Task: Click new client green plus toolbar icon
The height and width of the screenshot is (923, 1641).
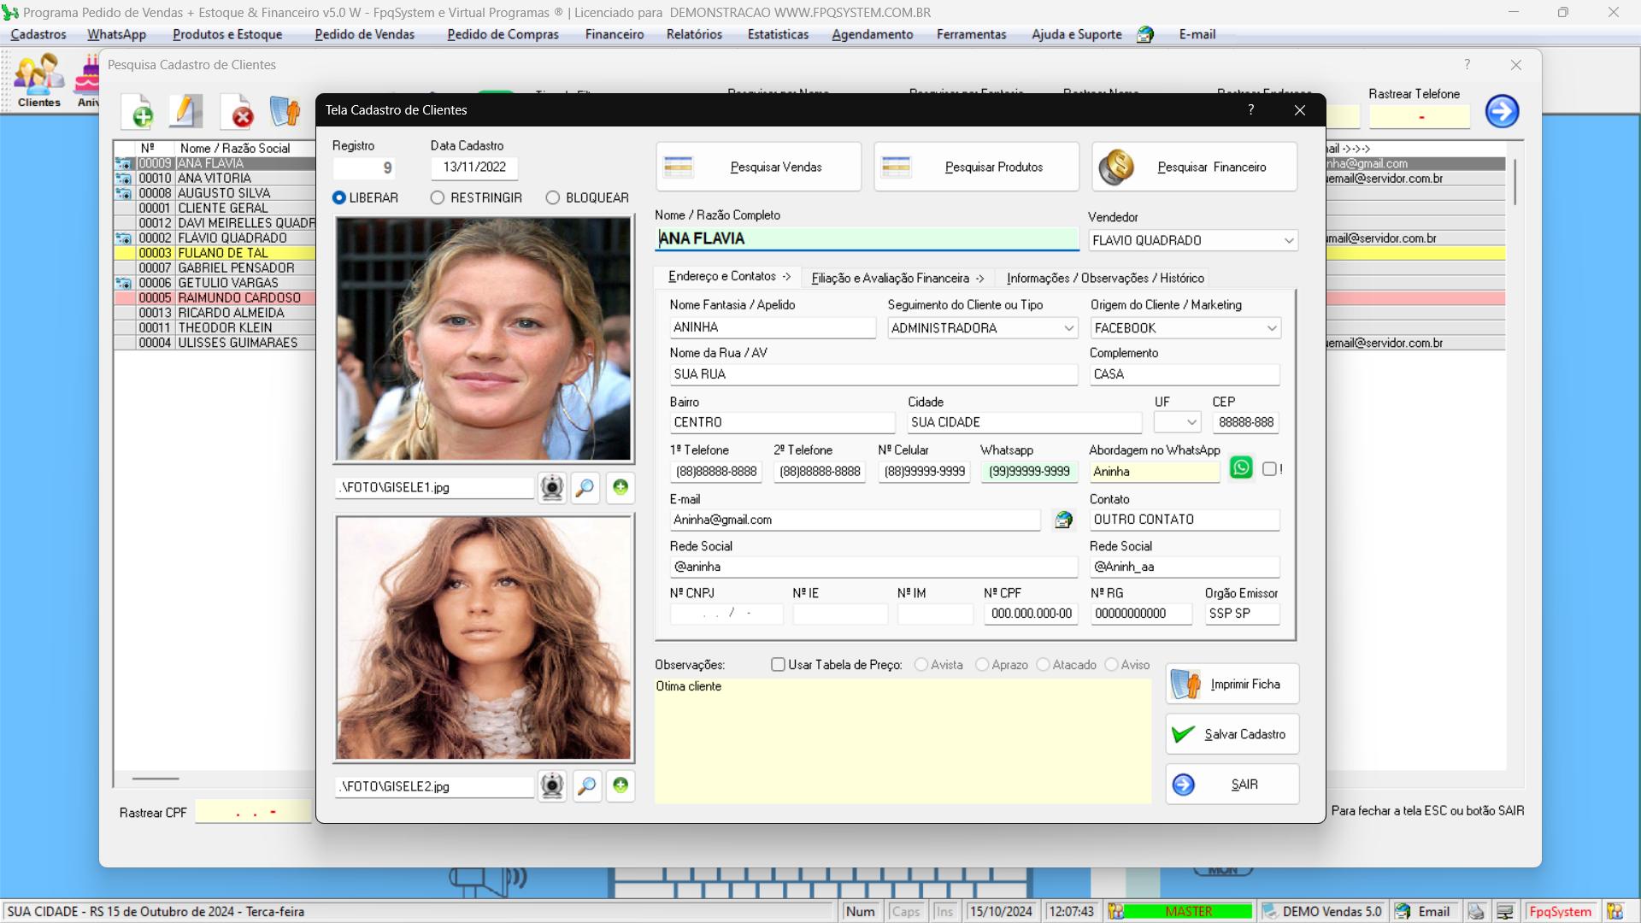Action: pyautogui.click(x=139, y=113)
